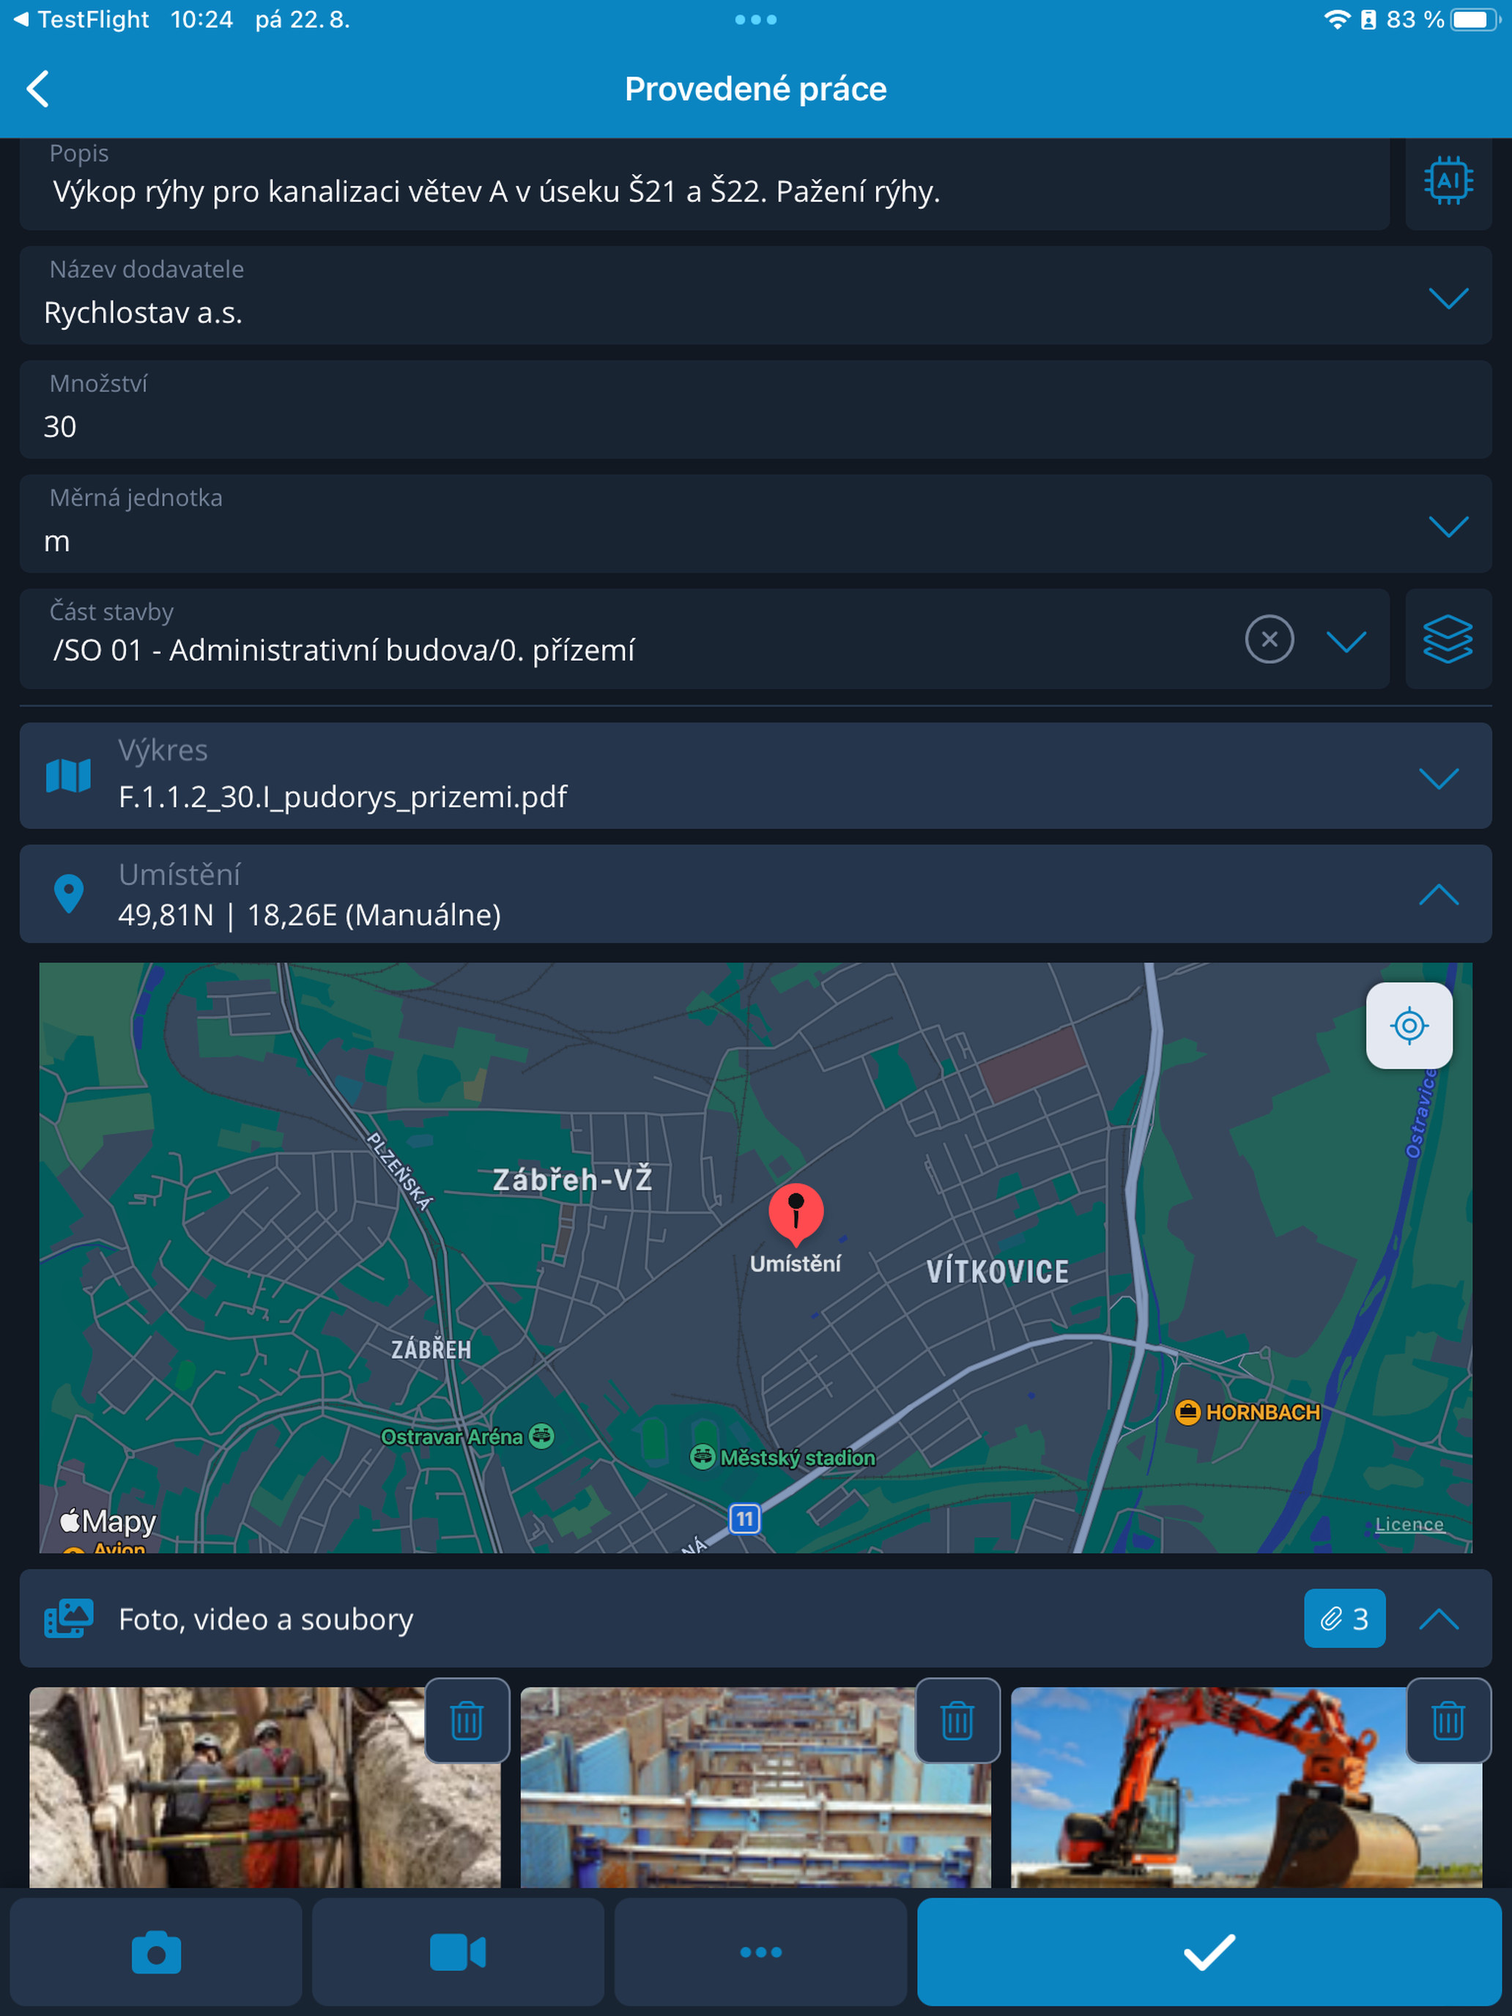Edit the Popis description field
This screenshot has height=2016, width=1512.
tap(703, 184)
